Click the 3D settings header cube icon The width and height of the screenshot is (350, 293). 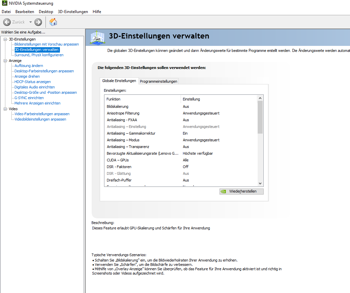[97, 37]
